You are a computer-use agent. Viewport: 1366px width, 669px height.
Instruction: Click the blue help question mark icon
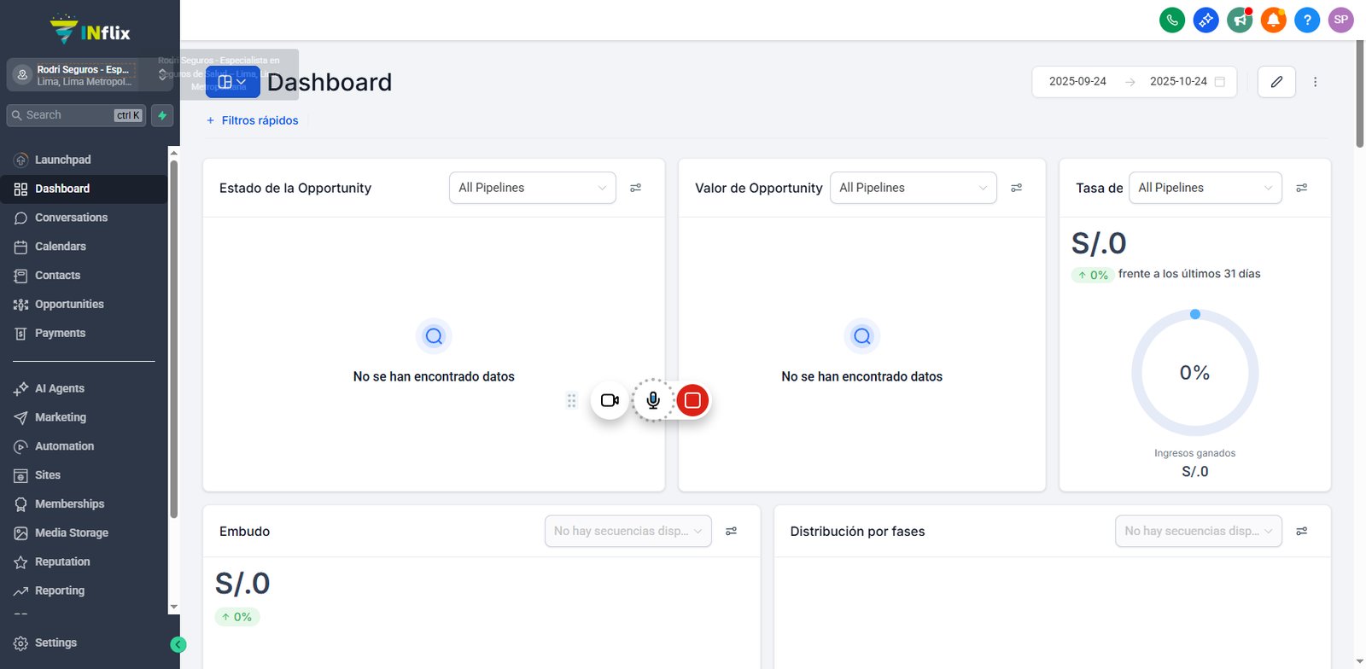(x=1307, y=20)
